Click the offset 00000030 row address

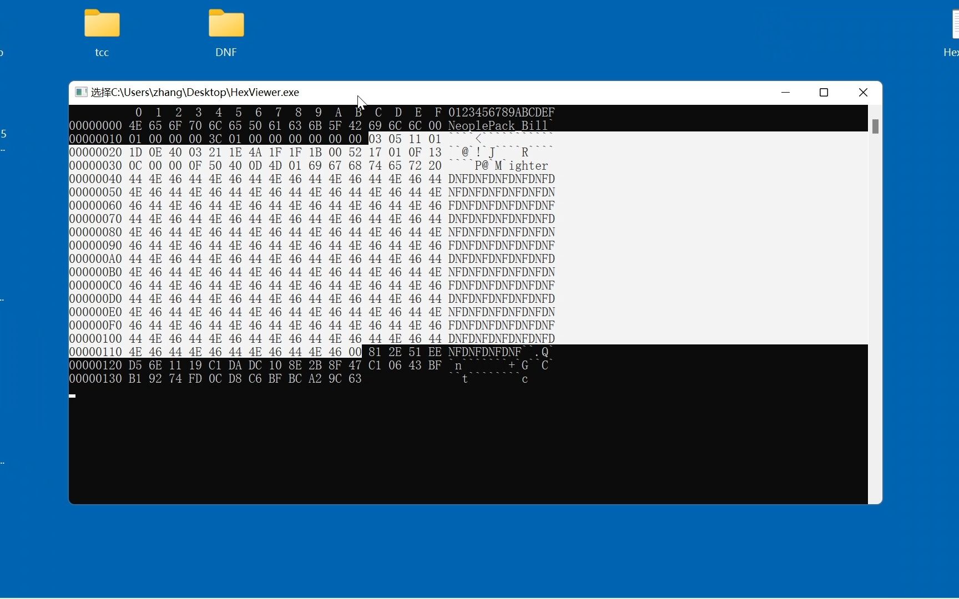[x=95, y=166]
